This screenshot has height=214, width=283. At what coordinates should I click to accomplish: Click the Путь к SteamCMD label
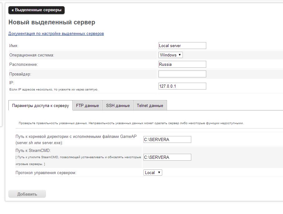click(33, 151)
